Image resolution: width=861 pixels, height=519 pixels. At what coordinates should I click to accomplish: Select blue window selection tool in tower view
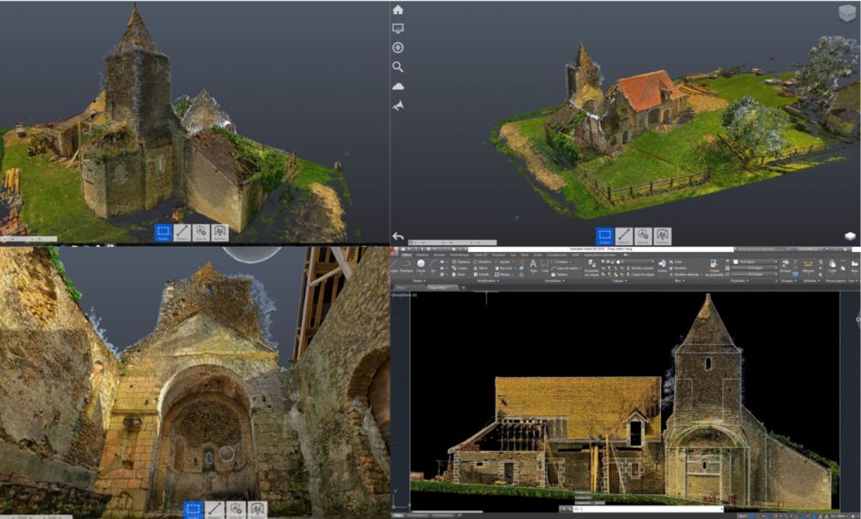pyautogui.click(x=163, y=233)
